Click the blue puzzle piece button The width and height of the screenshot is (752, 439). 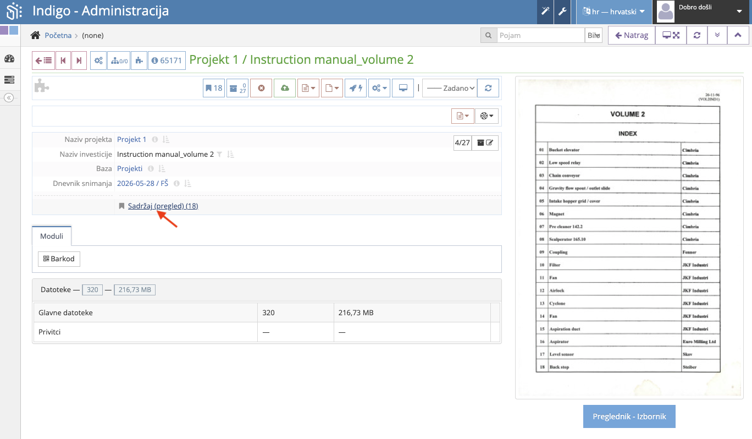point(139,61)
